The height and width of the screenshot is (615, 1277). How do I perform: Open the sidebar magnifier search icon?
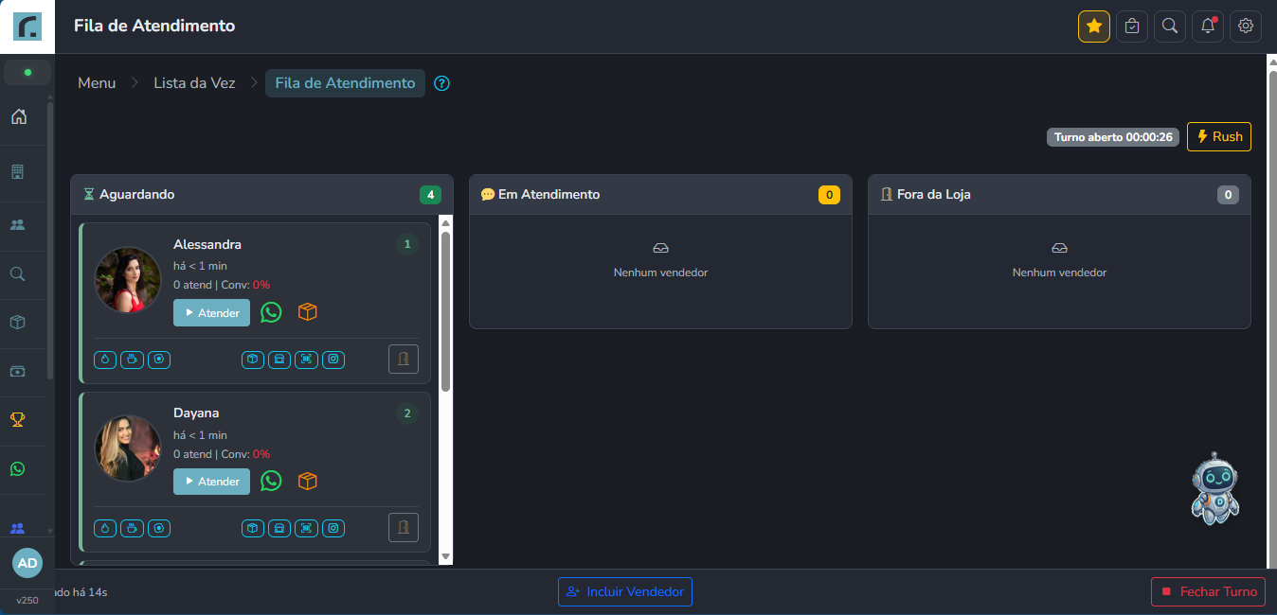17,274
